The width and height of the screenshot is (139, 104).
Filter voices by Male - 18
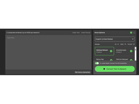(123, 44)
